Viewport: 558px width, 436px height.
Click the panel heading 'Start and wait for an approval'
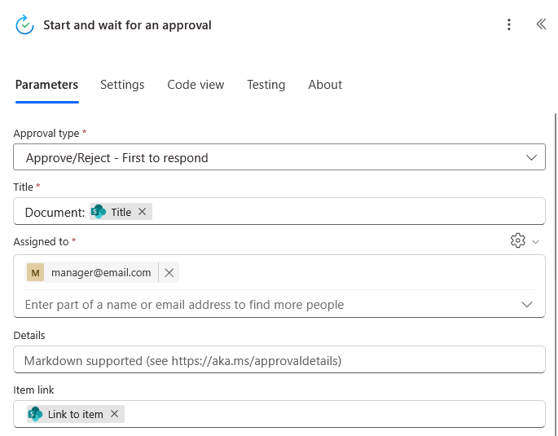127,25
